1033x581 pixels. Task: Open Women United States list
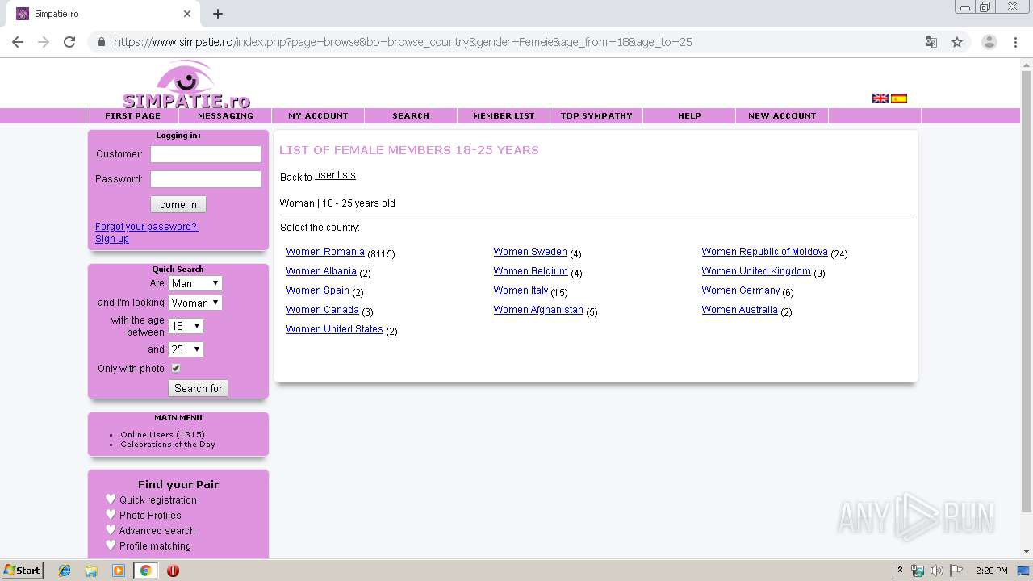point(334,329)
